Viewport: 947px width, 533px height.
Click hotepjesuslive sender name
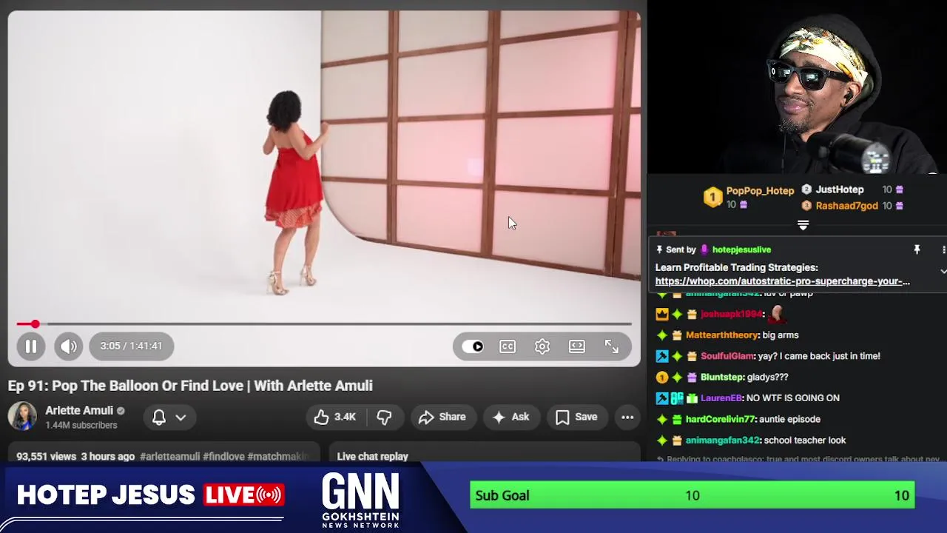pos(741,249)
